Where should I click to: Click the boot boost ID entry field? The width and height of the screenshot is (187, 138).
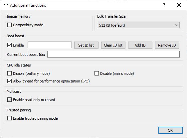click(x=50, y=45)
